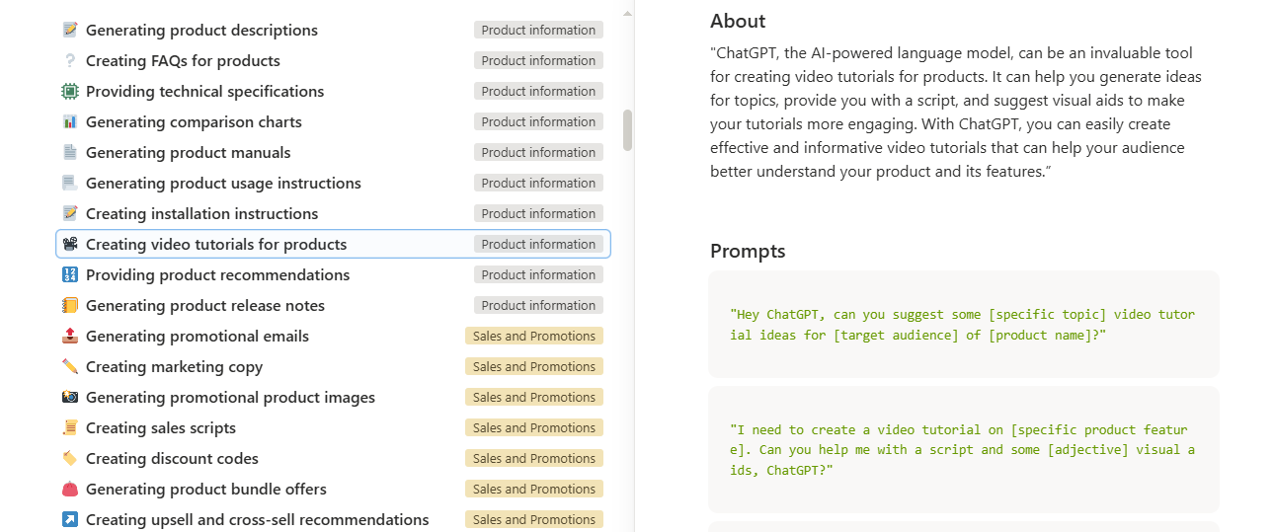Click the notebook icon beside Generating product release notes
The image size is (1274, 532).
pyautogui.click(x=69, y=305)
